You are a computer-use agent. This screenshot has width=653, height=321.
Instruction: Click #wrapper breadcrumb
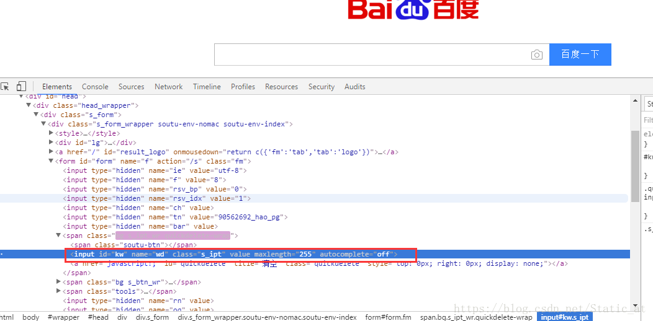tap(63, 317)
